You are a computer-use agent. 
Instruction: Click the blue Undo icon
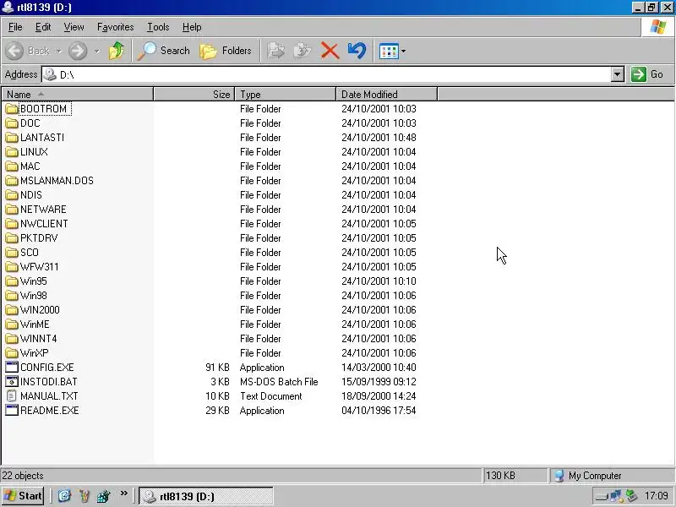click(x=357, y=51)
